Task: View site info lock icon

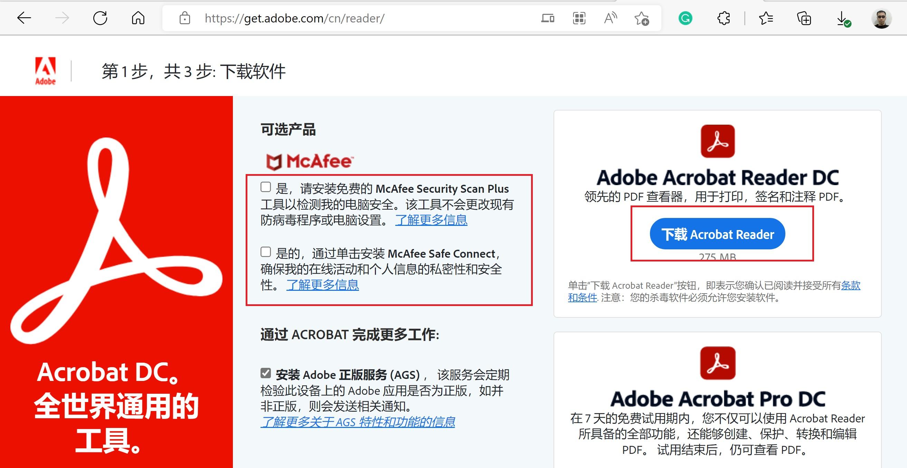Action: coord(185,18)
